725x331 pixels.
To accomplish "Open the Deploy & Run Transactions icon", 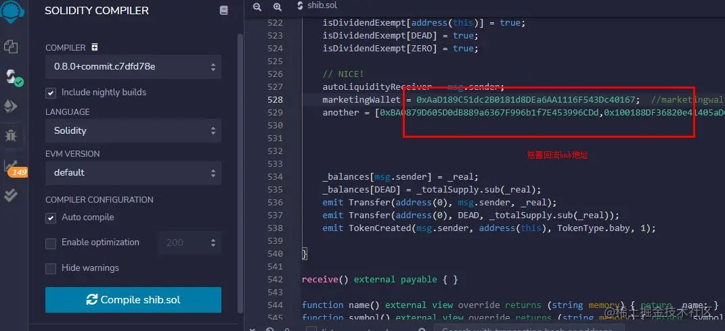I will [11, 107].
